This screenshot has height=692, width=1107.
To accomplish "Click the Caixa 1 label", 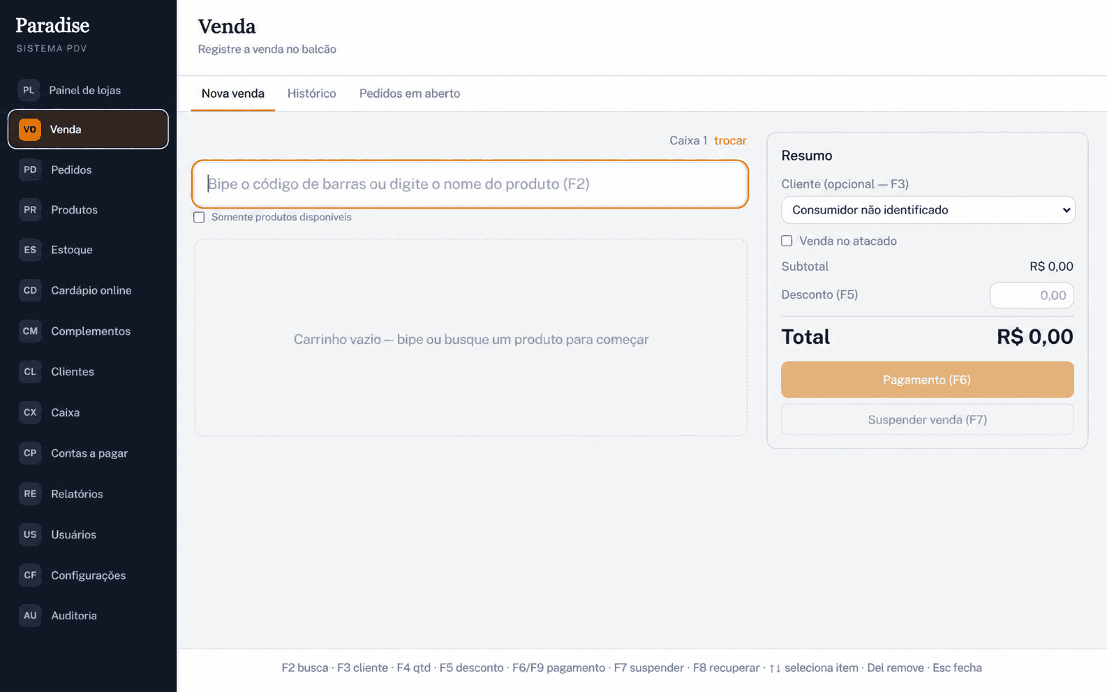I will point(688,140).
